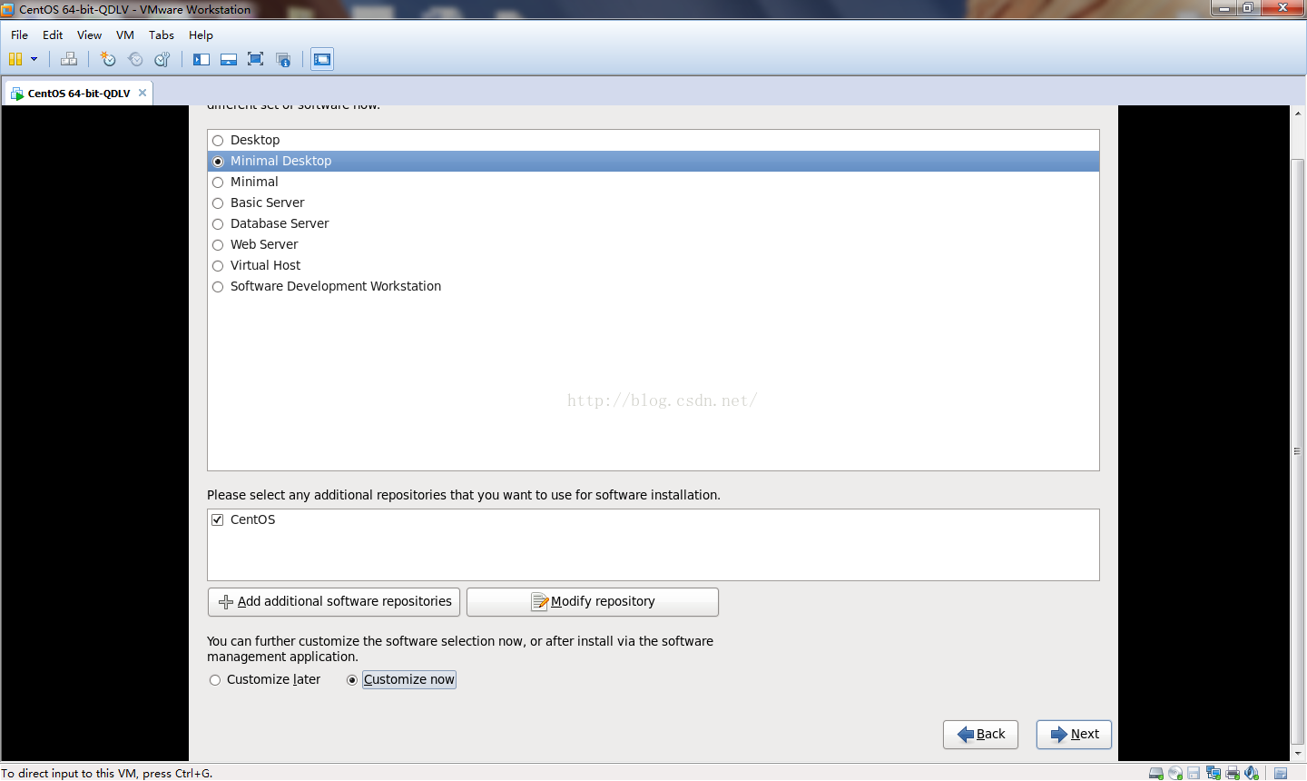Click the network adapter status icon
Viewport: 1307px width, 781px height.
pyautogui.click(x=1214, y=773)
